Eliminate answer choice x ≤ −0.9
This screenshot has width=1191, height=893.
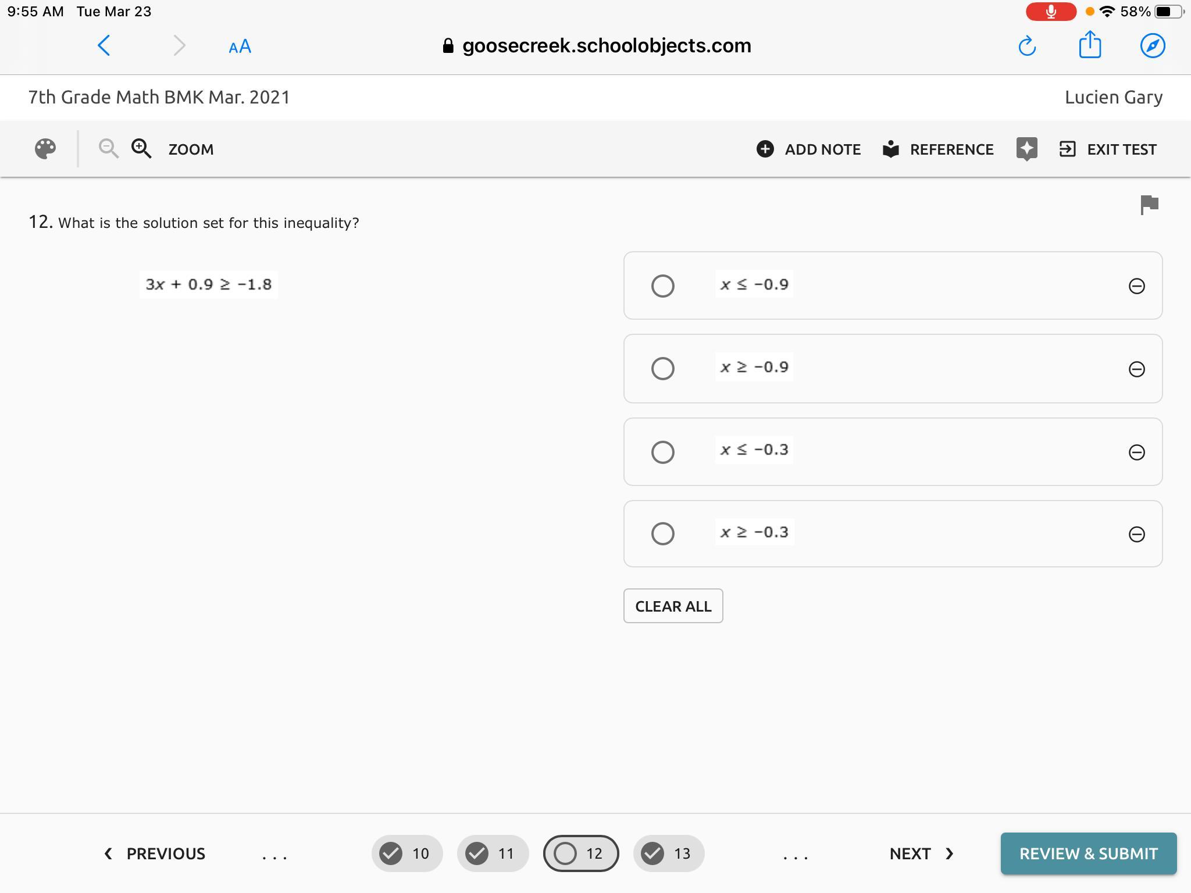[1136, 286]
